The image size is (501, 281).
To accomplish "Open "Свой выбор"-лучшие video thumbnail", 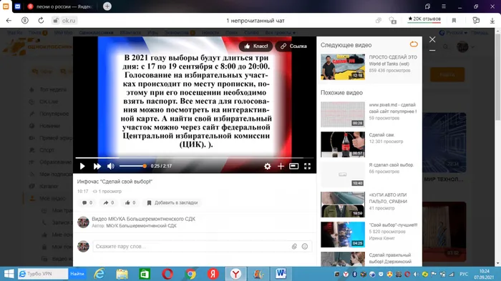I will coord(343,235).
